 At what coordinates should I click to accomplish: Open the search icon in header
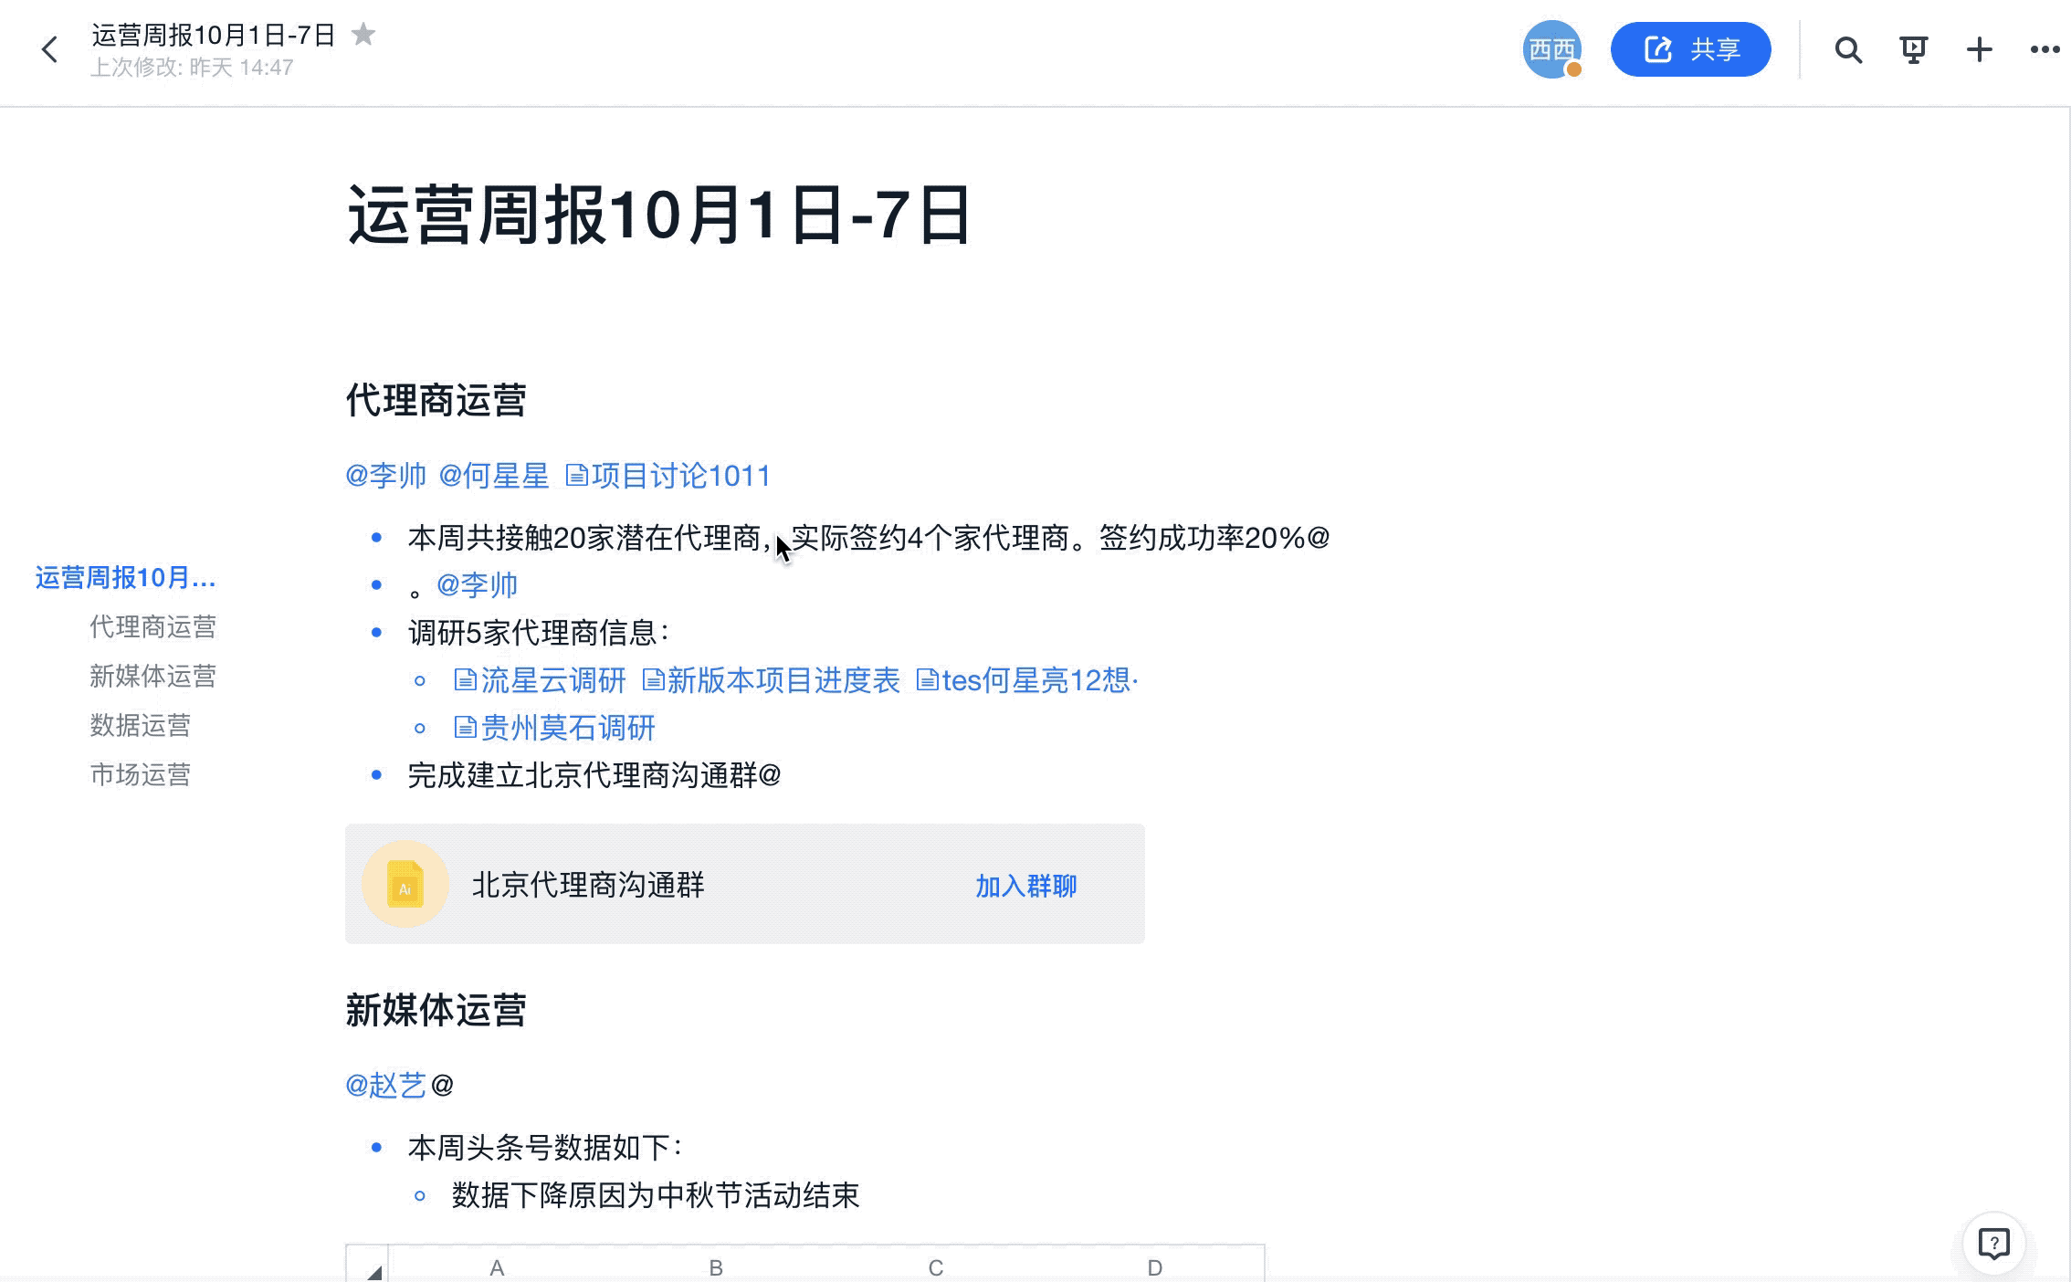(1848, 49)
